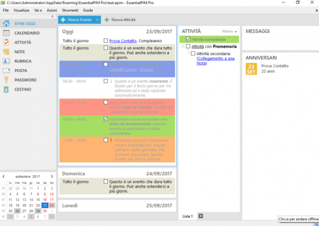
Task: Click the Domenica 24/09/2017 day header
Action: pos(117,173)
